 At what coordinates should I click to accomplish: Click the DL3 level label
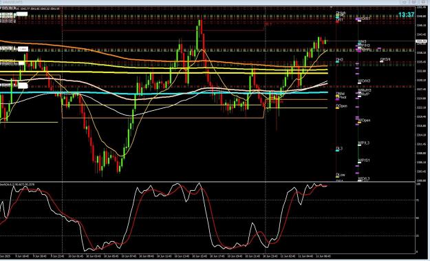339,149
